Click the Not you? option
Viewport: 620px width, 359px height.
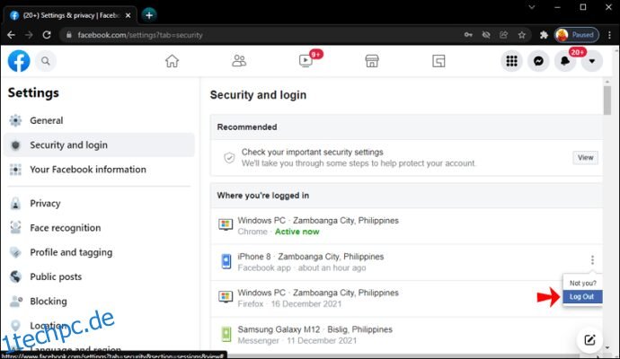(x=582, y=284)
